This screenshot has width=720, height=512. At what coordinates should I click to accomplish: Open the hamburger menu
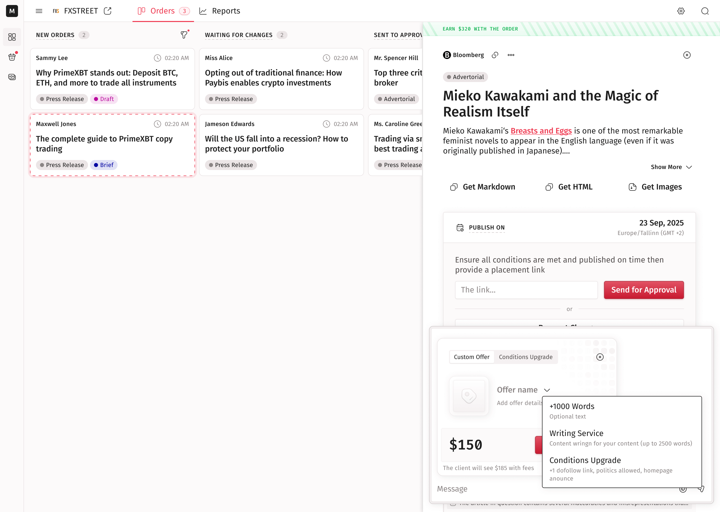(x=39, y=11)
